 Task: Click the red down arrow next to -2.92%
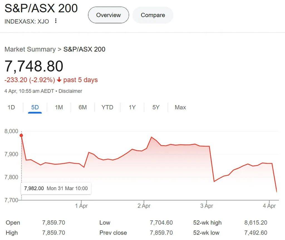59,80
